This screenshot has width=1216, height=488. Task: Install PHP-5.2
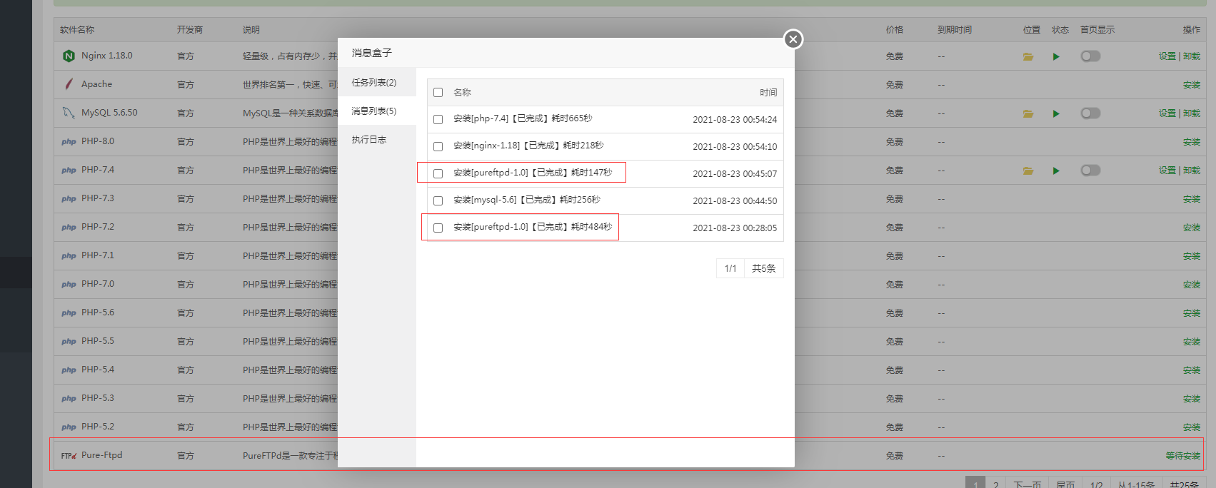pyautogui.click(x=1192, y=427)
